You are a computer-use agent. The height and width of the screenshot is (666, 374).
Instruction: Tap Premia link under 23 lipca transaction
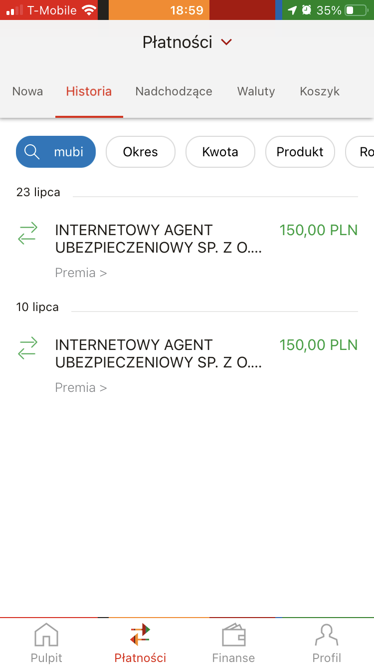81,273
